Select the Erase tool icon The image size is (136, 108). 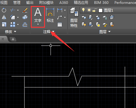pos(25,10)
